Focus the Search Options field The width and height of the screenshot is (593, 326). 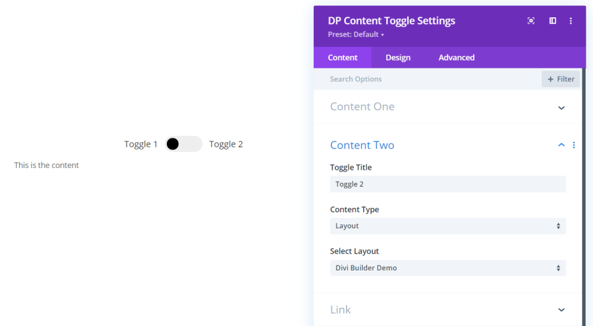[x=426, y=79]
